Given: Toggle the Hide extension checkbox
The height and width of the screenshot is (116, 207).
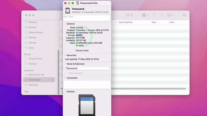Looking at the screenshot, I should click(x=67, y=73).
